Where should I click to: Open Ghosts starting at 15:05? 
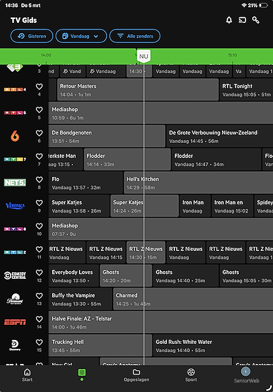click(246, 276)
